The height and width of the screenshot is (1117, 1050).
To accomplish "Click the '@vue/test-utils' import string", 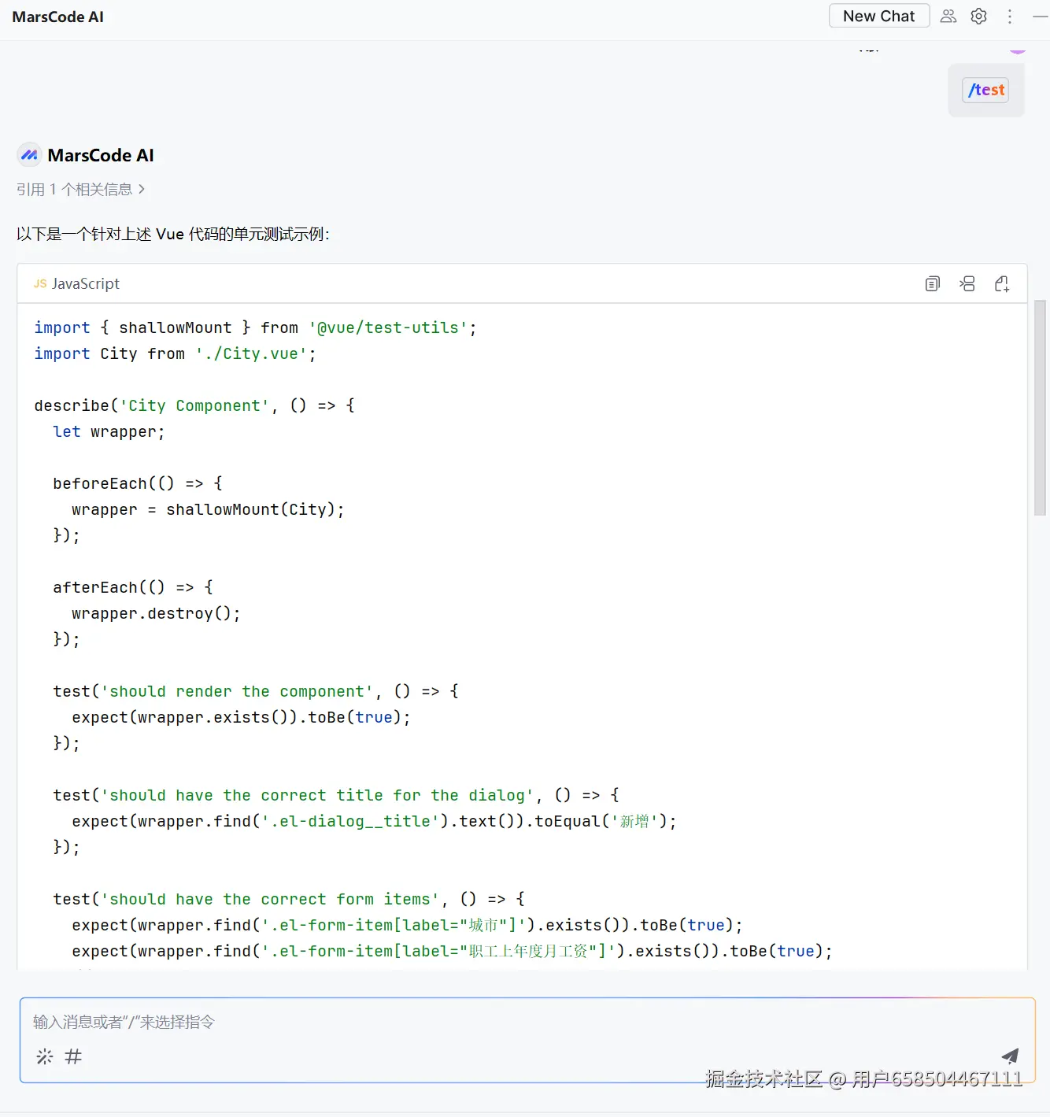I will click(388, 327).
